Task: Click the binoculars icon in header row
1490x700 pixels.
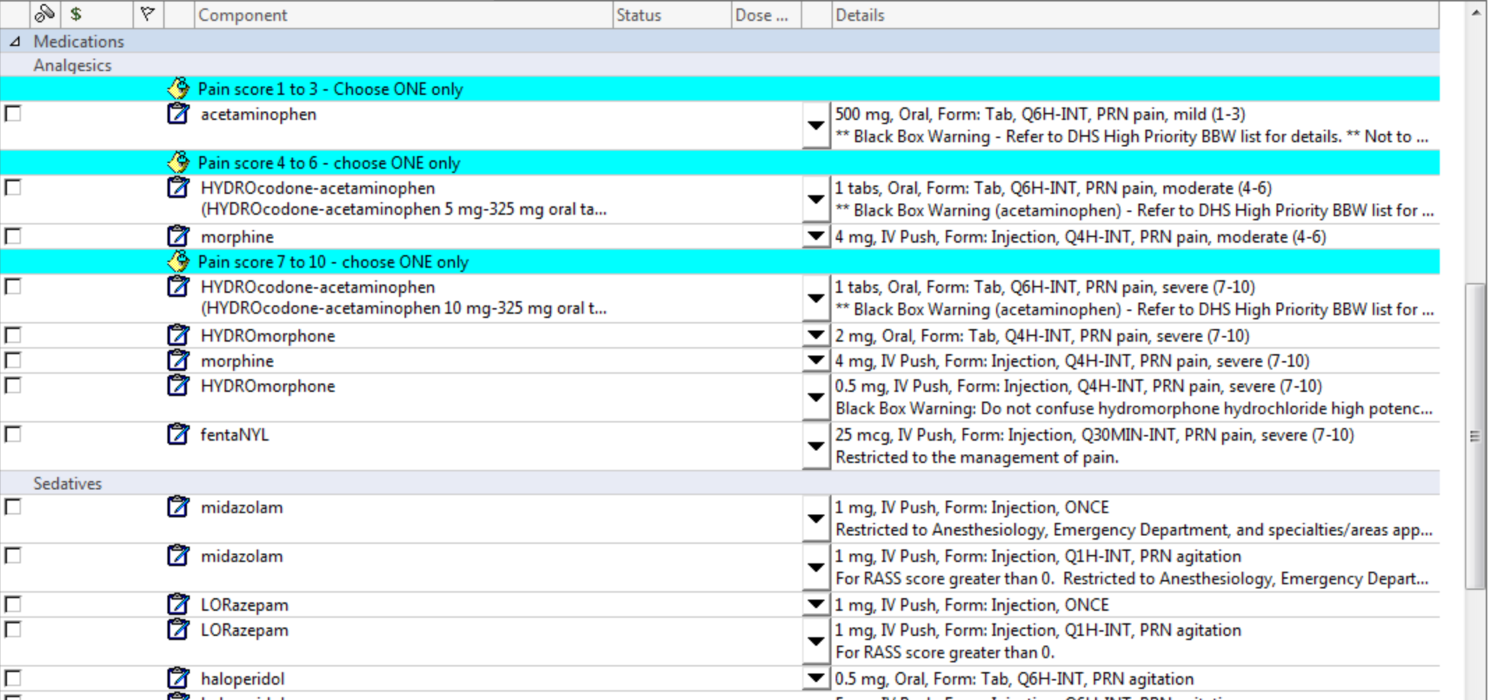Action: click(45, 14)
